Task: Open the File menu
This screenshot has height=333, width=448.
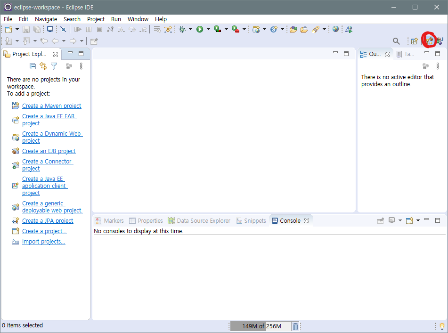Action: click(8, 19)
